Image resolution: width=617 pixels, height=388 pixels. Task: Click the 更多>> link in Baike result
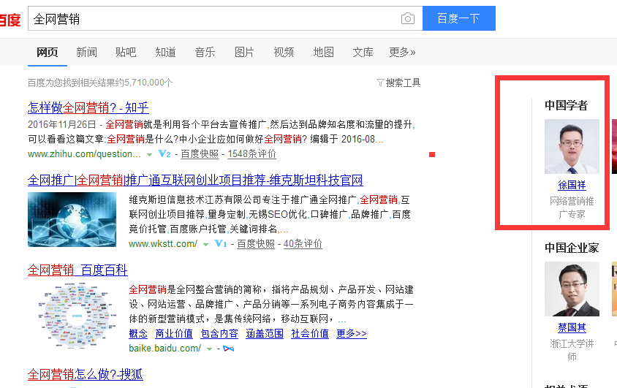point(352,333)
